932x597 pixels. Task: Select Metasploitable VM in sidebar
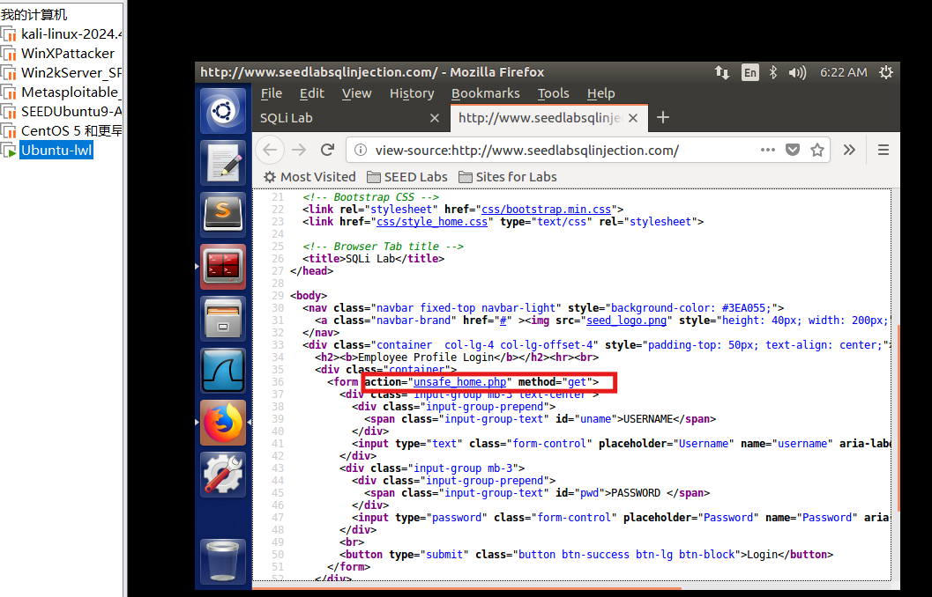click(62, 92)
